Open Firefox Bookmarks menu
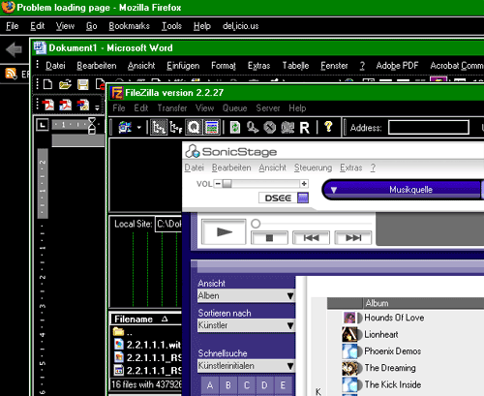The height and width of the screenshot is (396, 484). 129,26
